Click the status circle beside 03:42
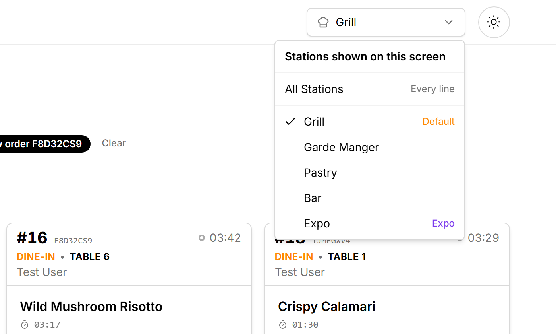556x334 pixels. 202,238
